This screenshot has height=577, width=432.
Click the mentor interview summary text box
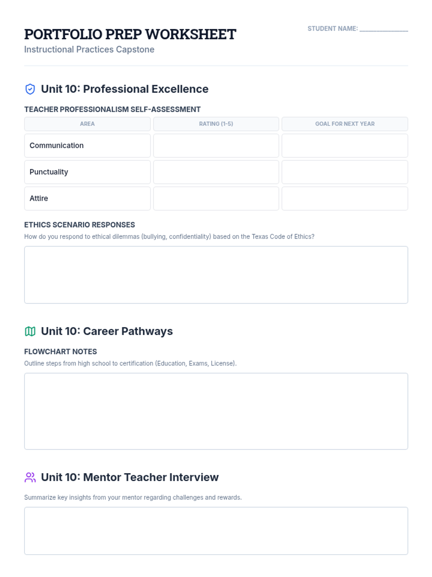(x=216, y=531)
